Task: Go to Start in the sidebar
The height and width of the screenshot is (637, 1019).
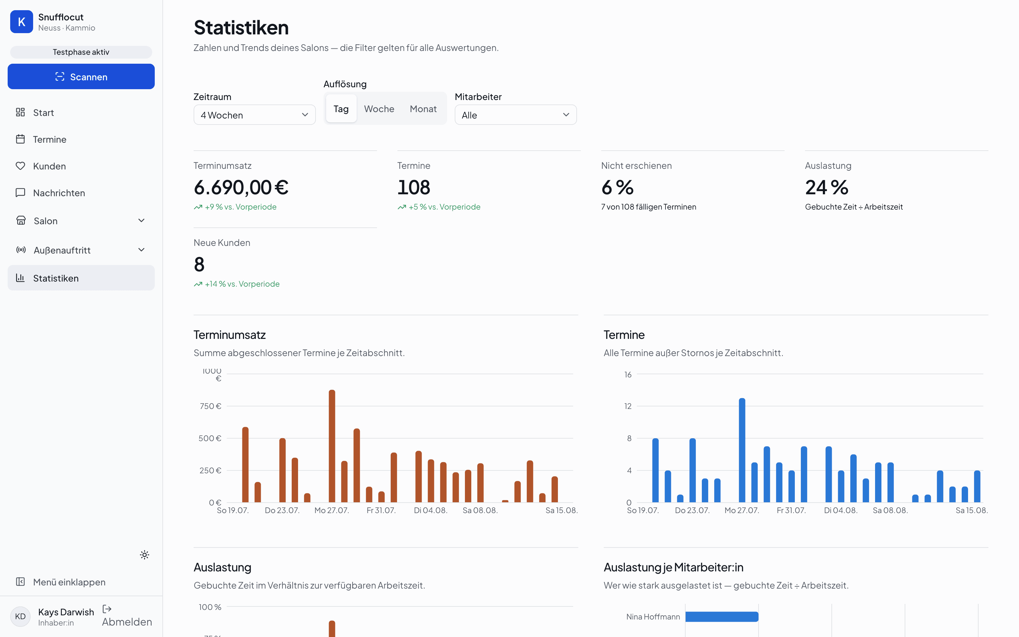Action: pyautogui.click(x=81, y=112)
